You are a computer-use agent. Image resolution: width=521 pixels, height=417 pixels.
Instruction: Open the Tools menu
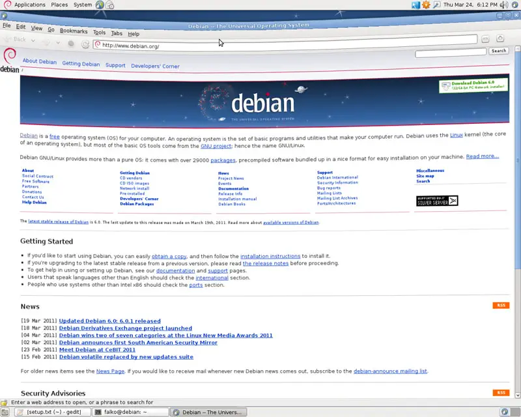coord(99,33)
